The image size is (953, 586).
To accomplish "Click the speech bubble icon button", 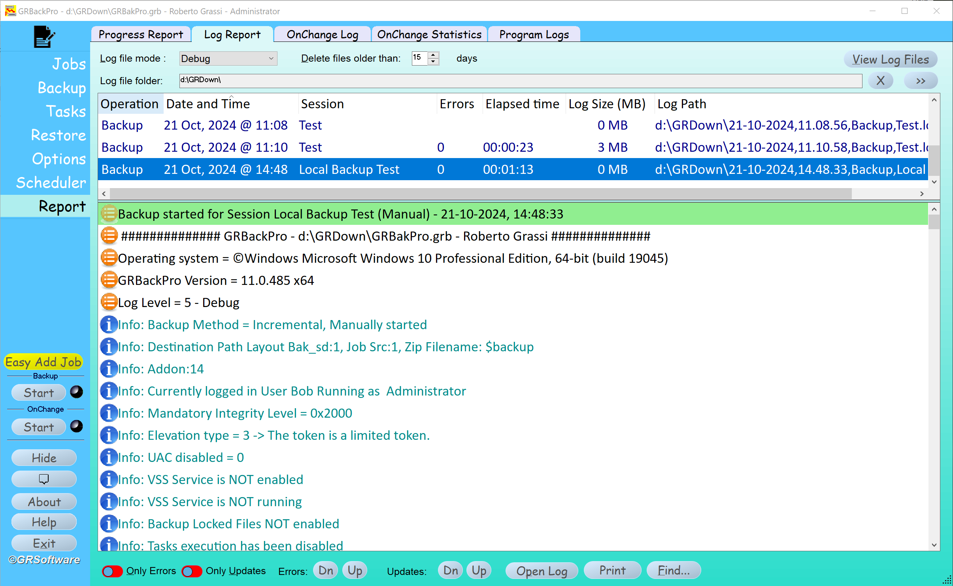I will tap(44, 479).
